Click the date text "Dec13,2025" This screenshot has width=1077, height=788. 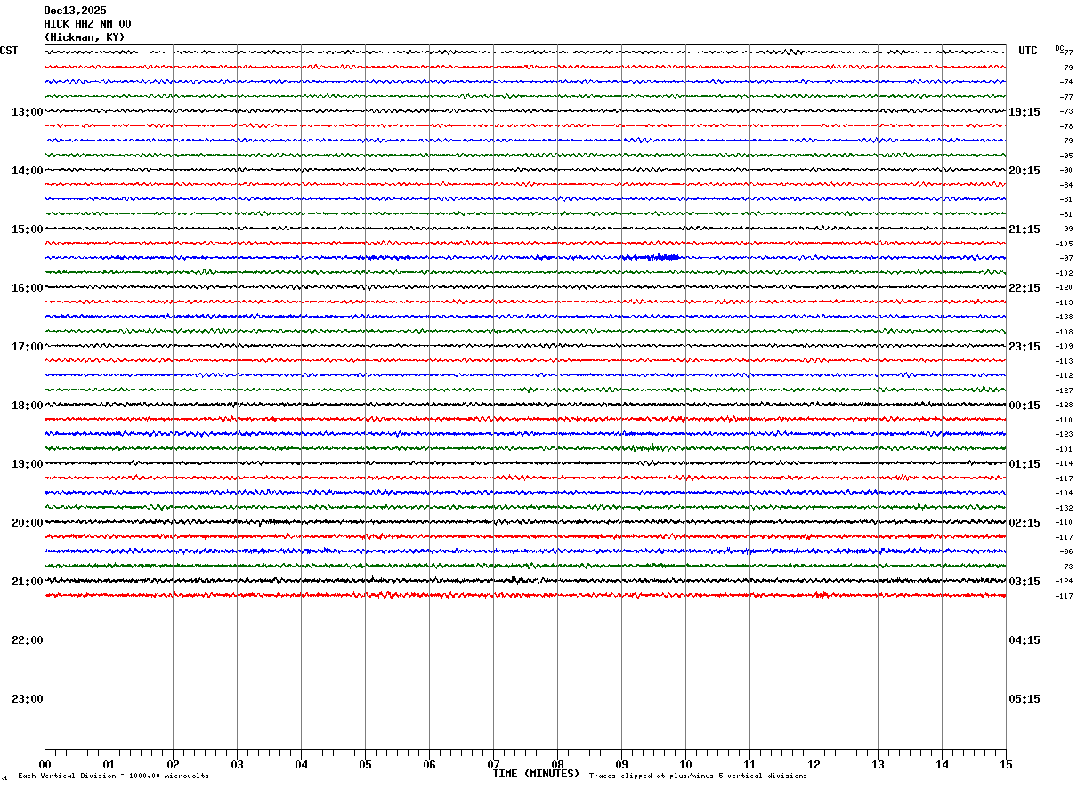(x=75, y=11)
